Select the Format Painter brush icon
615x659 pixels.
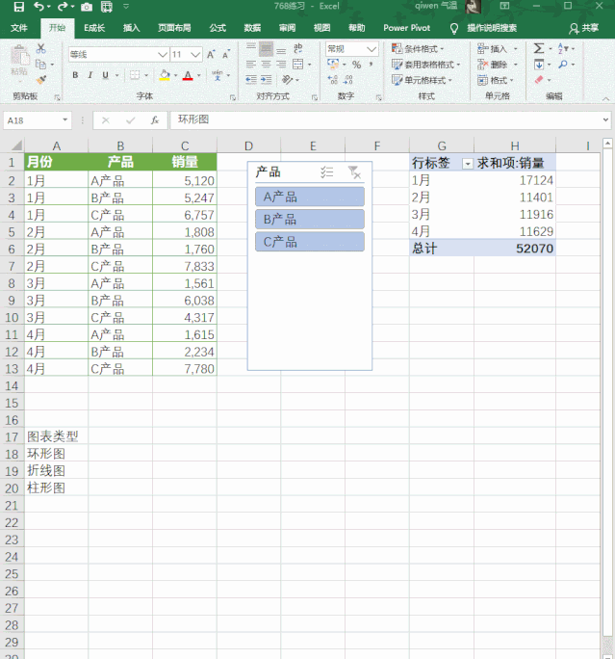click(41, 79)
